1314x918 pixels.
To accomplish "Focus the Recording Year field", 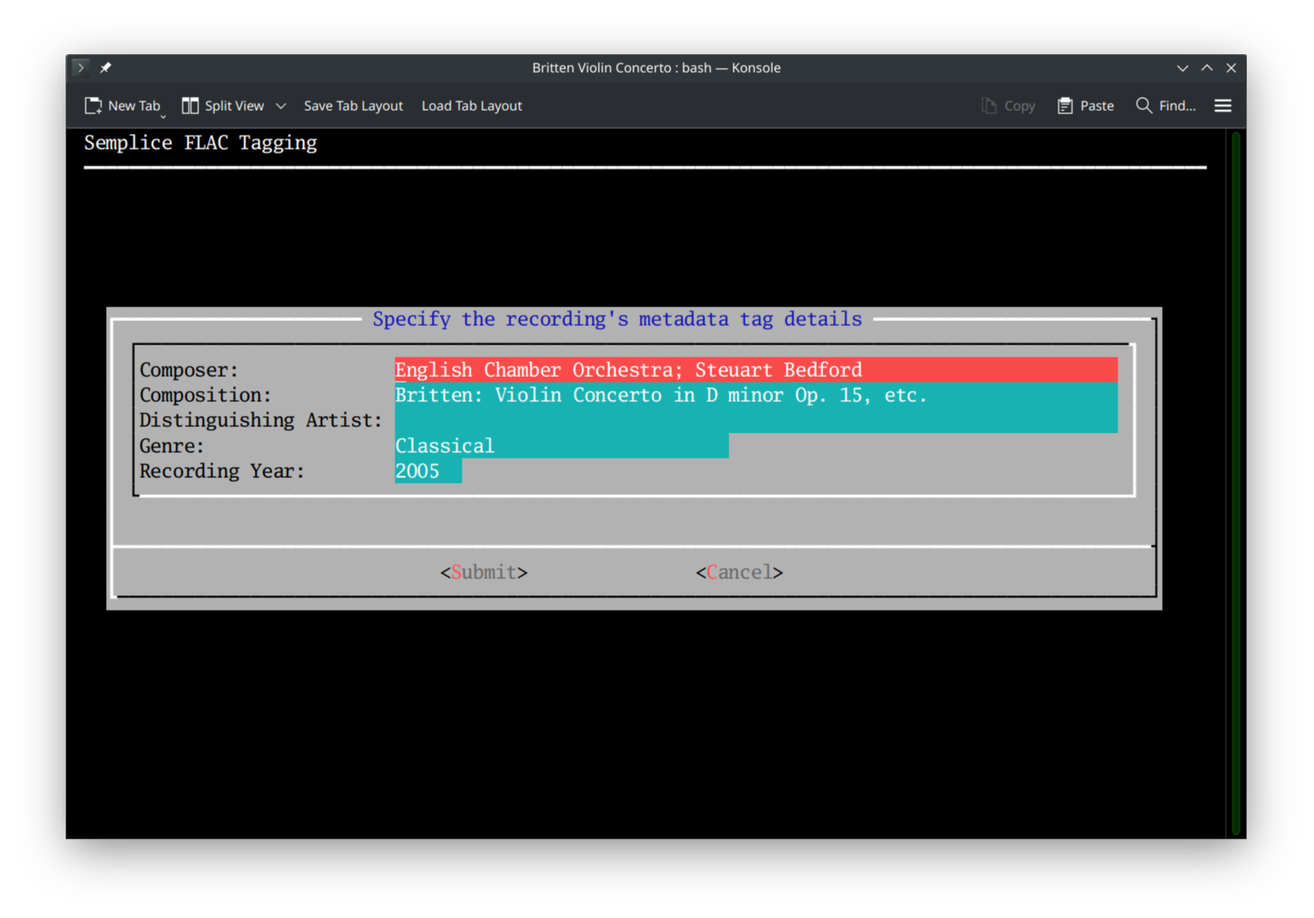I will click(427, 471).
